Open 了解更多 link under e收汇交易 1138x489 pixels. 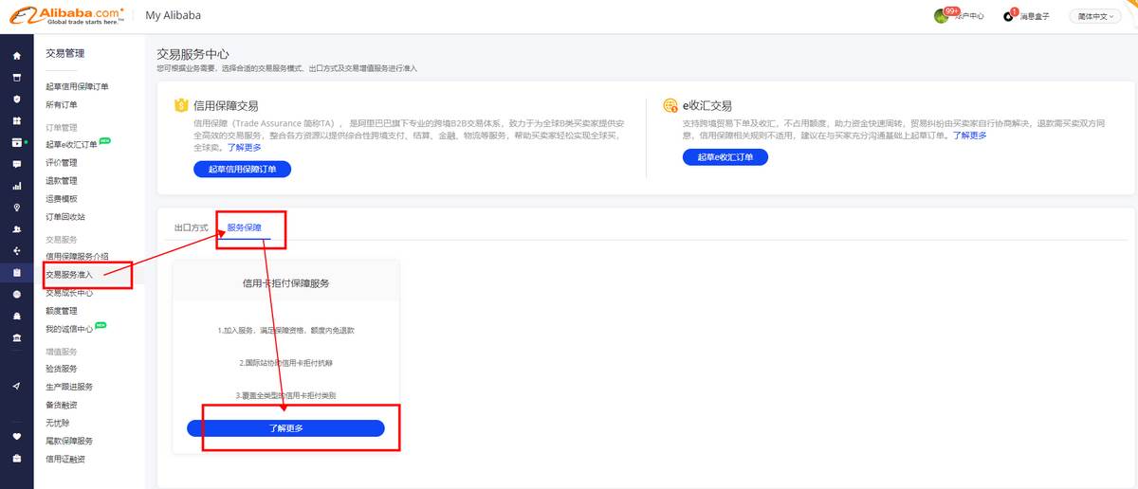[970, 136]
